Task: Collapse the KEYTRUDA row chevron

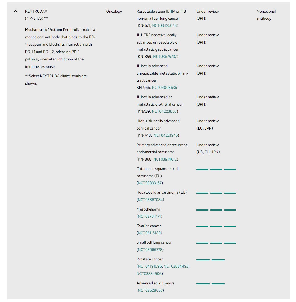Action: coord(15,11)
